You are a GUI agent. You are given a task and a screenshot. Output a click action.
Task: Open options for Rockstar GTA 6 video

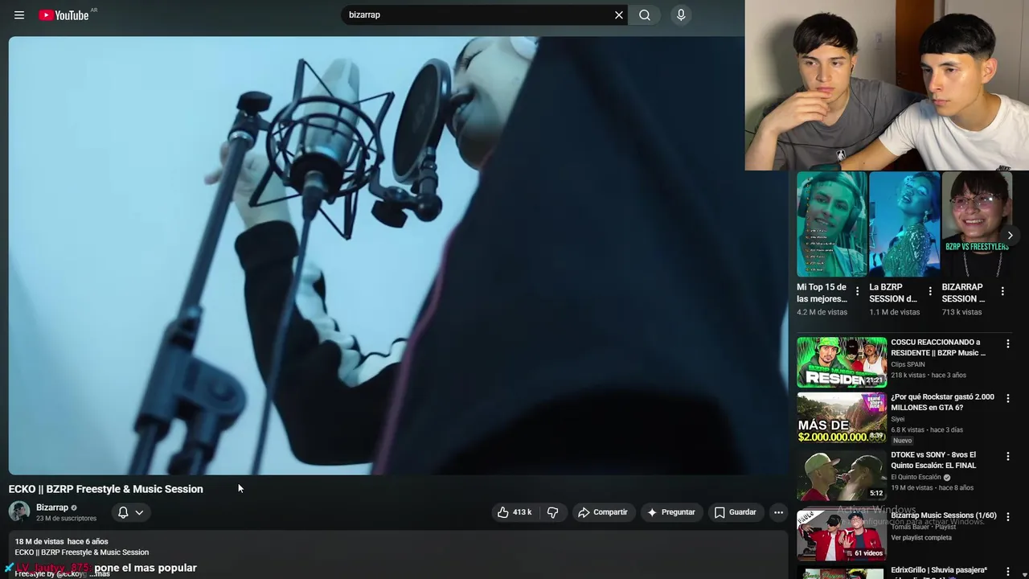1008,399
